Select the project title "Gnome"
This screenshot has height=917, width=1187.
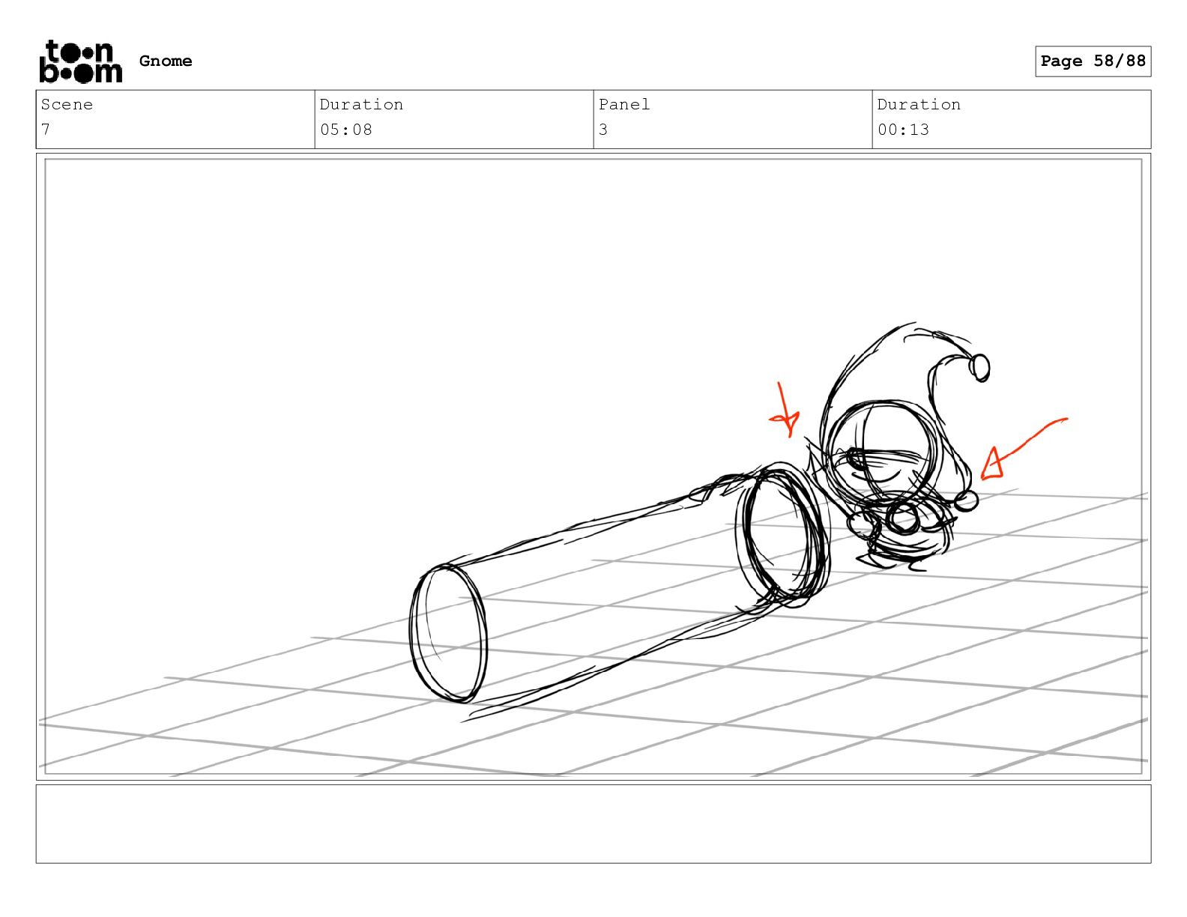click(166, 61)
